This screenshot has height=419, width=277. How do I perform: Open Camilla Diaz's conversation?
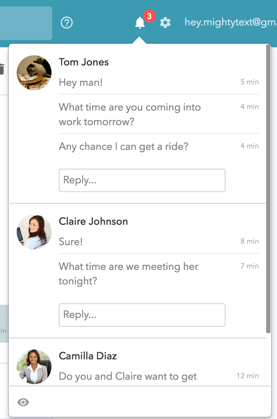(x=88, y=356)
